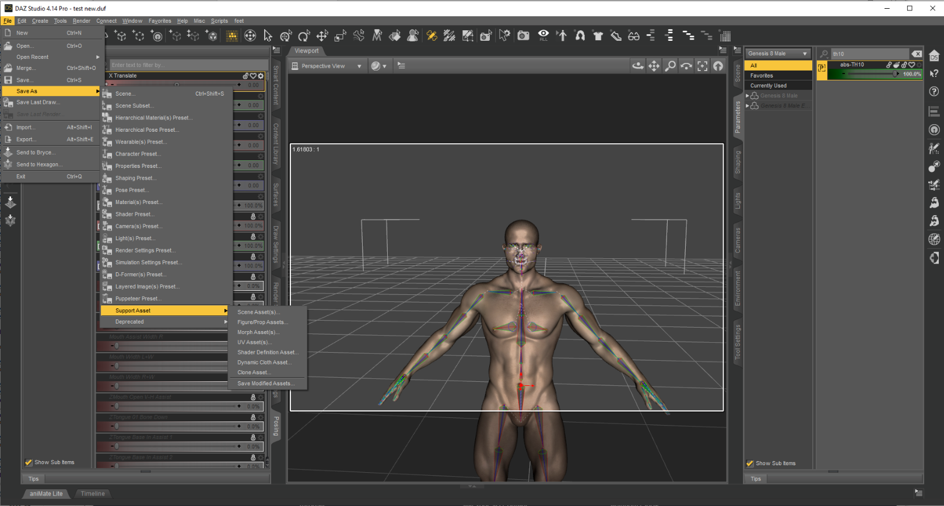Select the Scale tool in toolbar
This screenshot has height=506, width=944.
click(341, 36)
